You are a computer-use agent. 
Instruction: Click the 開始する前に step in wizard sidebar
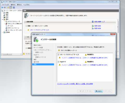click(x=37, y=45)
